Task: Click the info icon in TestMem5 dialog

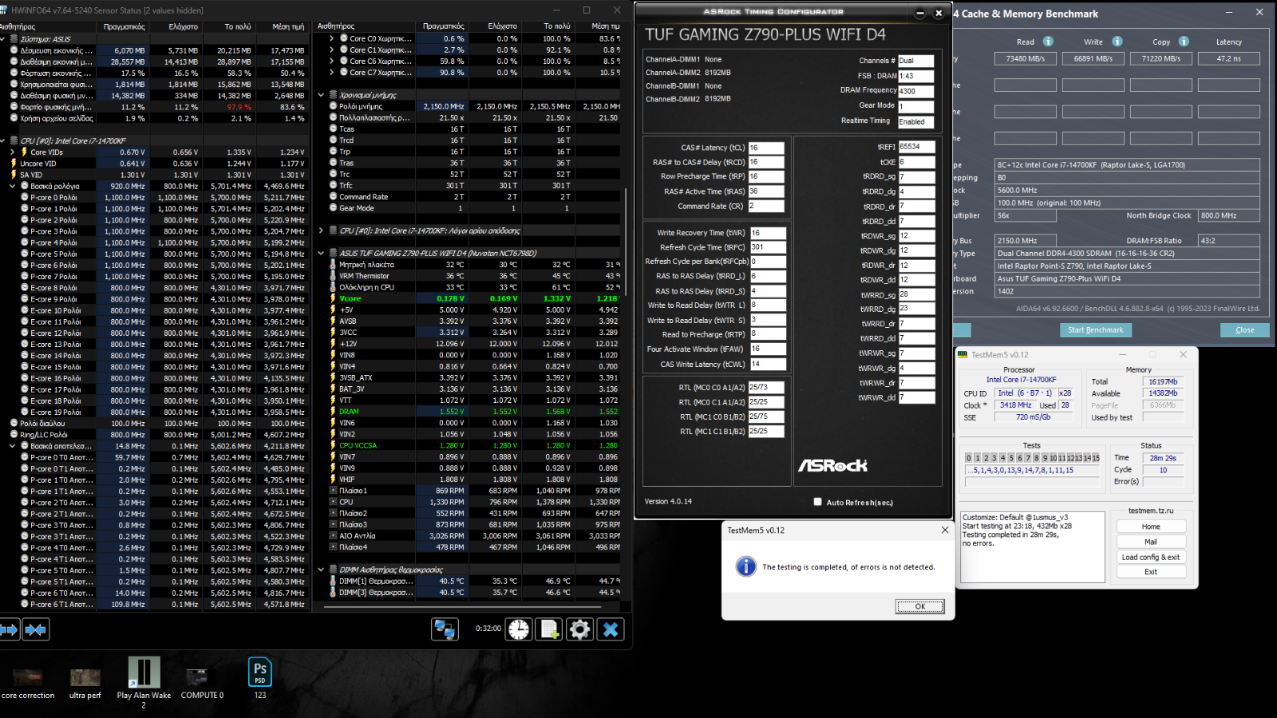Action: pos(745,566)
